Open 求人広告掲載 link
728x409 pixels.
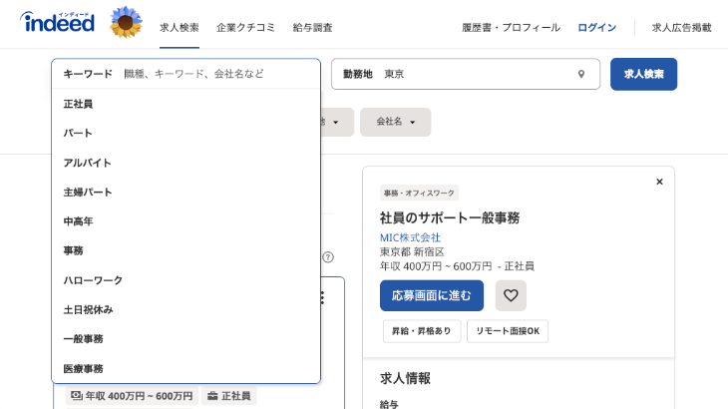coord(681,28)
